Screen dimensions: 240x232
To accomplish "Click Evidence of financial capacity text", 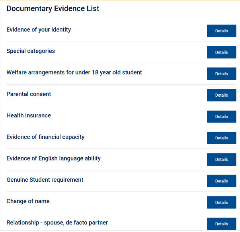I will 45,137.
